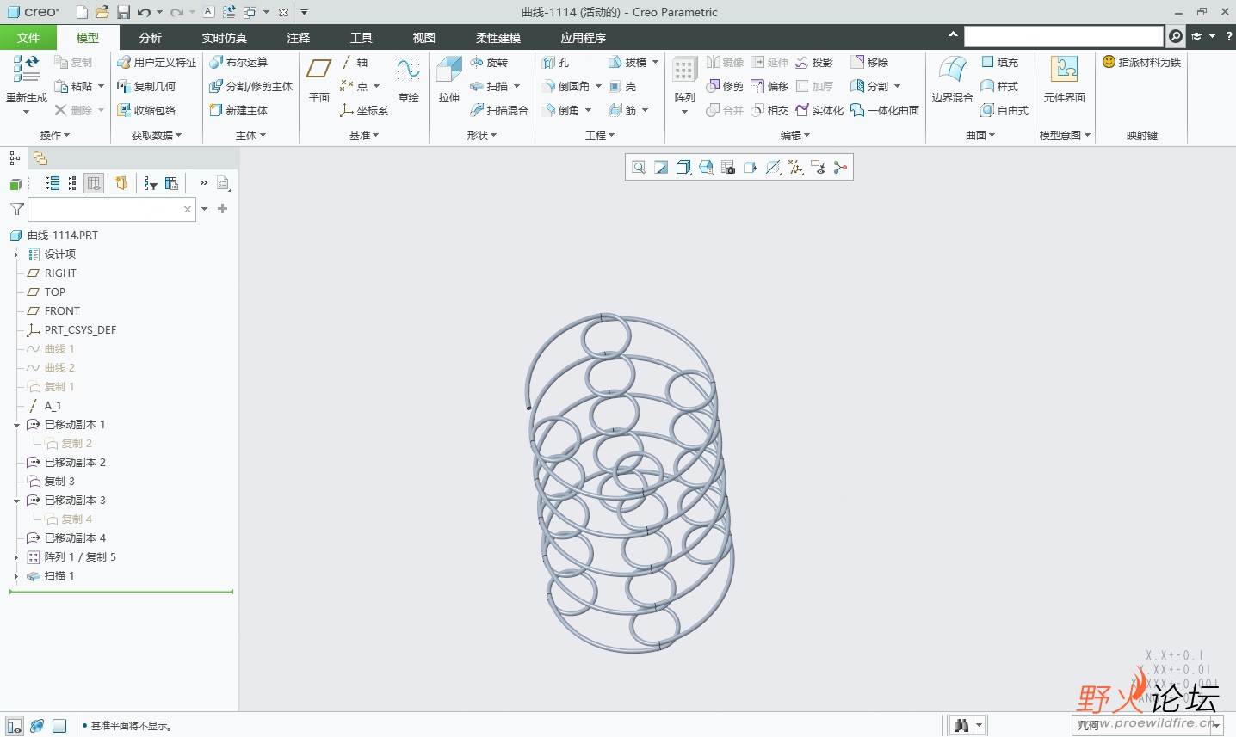
Task: Click the Freestyle (自由式) surface tool
Action: click(x=1004, y=110)
